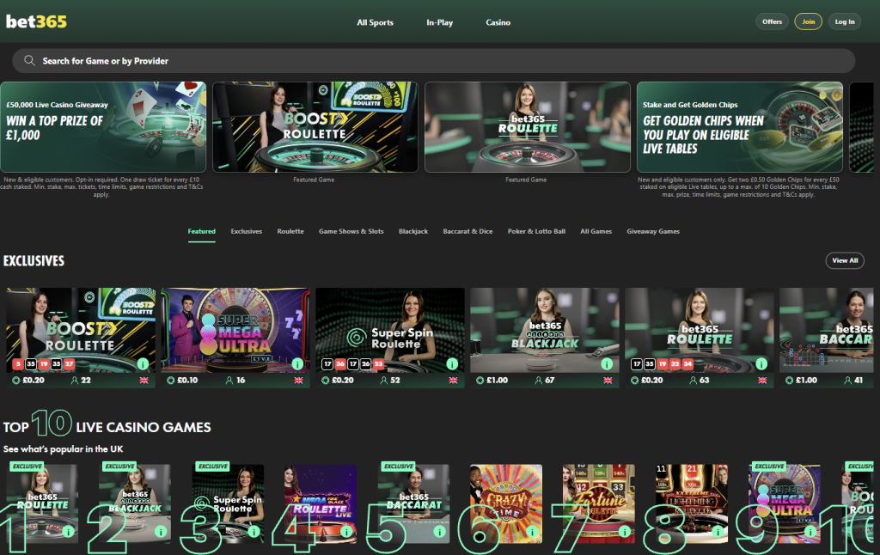This screenshot has height=555, width=880.
Task: Open info icon on Lightning Roulette tile
Action: [718, 531]
